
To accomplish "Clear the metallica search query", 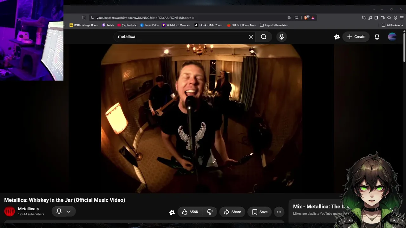I will click(251, 37).
